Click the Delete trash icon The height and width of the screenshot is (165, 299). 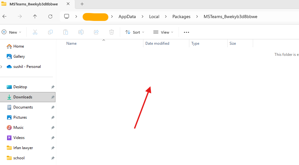[112, 32]
